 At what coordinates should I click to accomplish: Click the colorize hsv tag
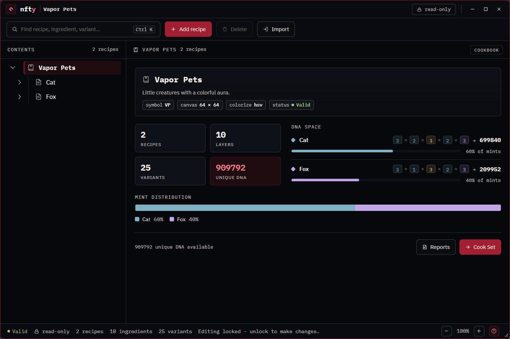(x=246, y=105)
